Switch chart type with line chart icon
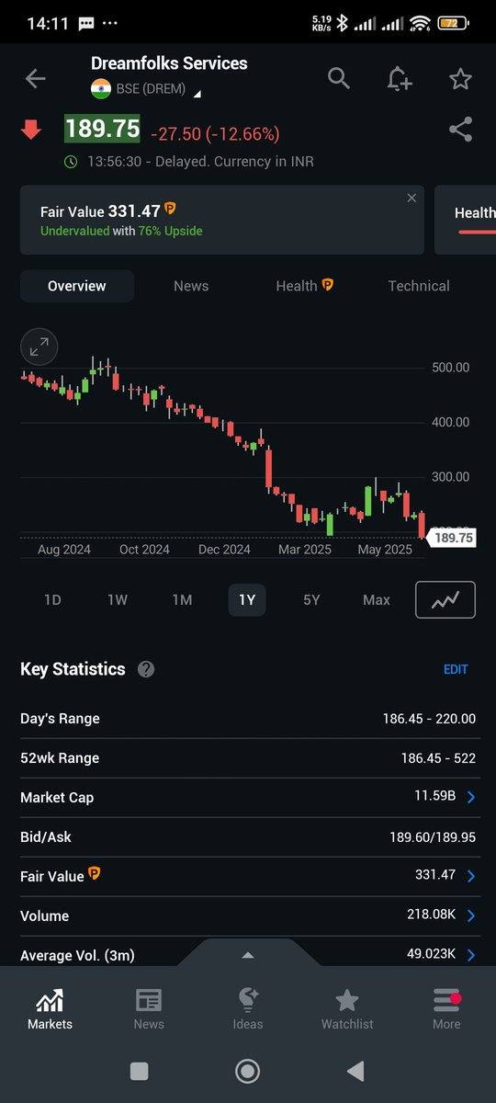 (445, 600)
